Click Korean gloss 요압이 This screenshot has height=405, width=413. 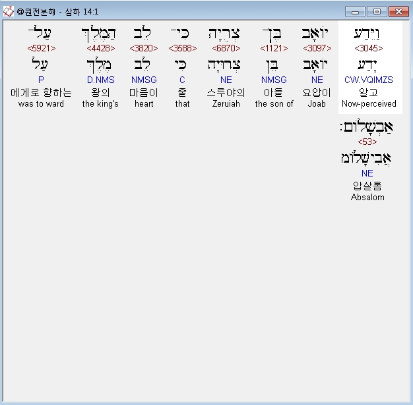(317, 93)
